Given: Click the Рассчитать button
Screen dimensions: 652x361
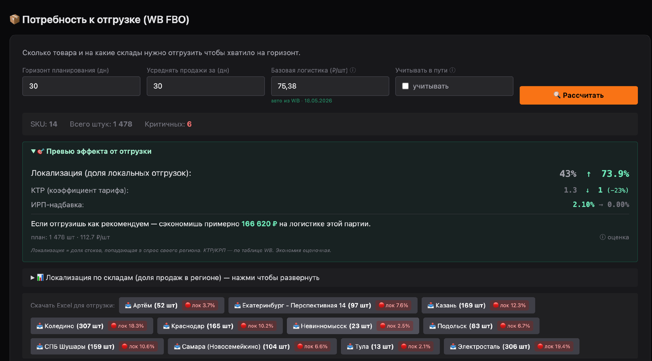Looking at the screenshot, I should (x=579, y=95).
